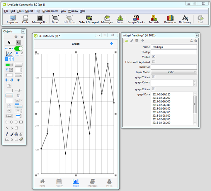Enable the Focus with keyboard checkbox

pos(154,62)
